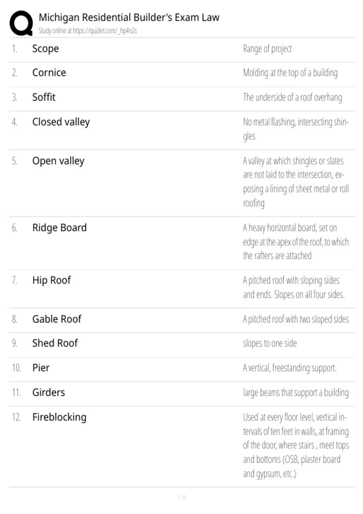
Task: Select the term Soffit
Action: 44,97
